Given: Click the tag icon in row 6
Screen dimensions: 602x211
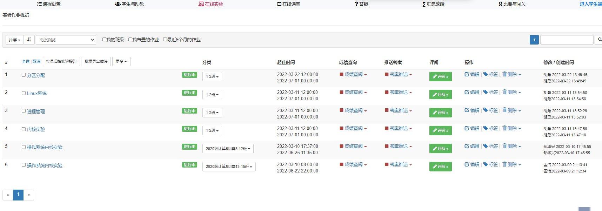Looking at the screenshot, I should click(486, 164).
